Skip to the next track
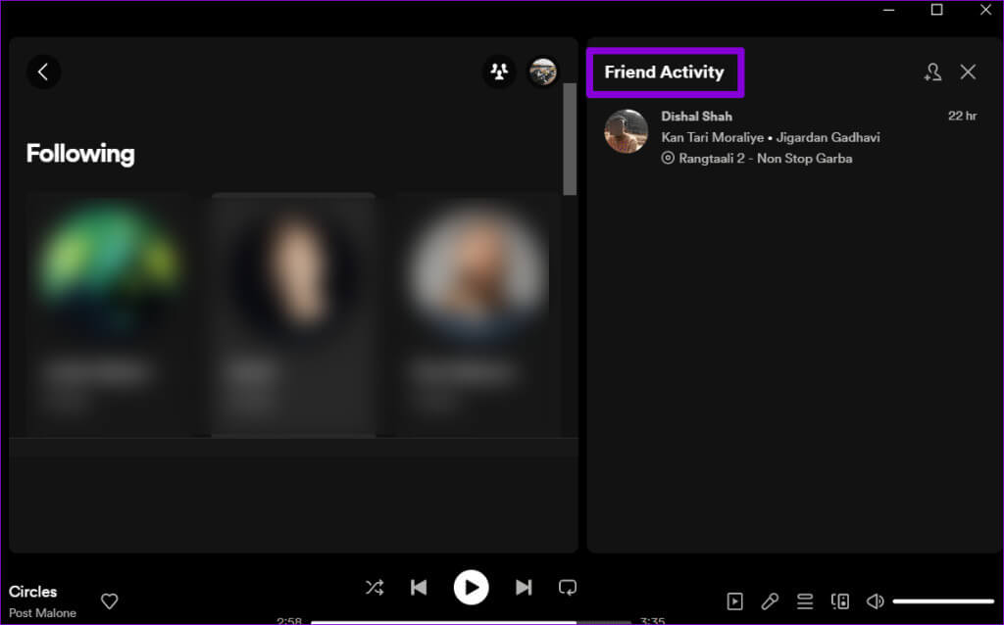This screenshot has height=625, width=1004. point(524,587)
